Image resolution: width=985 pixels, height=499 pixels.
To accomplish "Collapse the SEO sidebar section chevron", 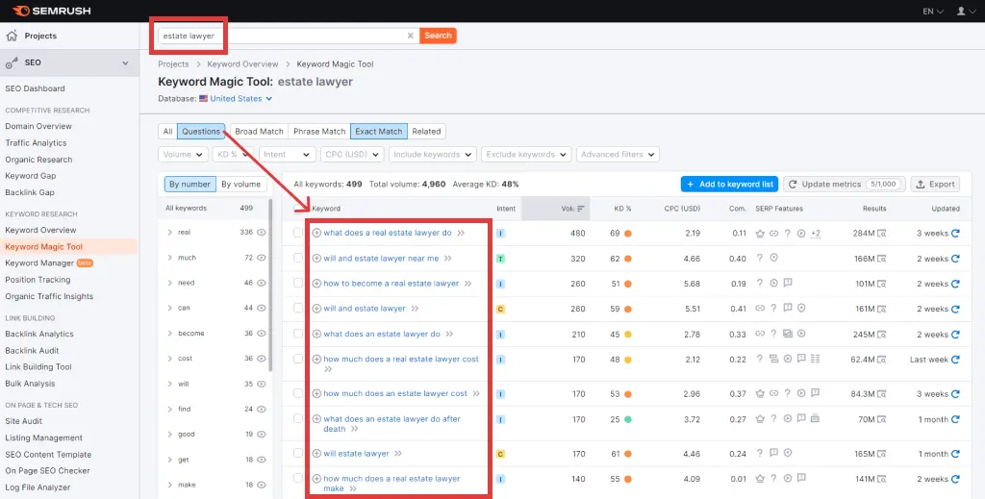I will 125,63.
